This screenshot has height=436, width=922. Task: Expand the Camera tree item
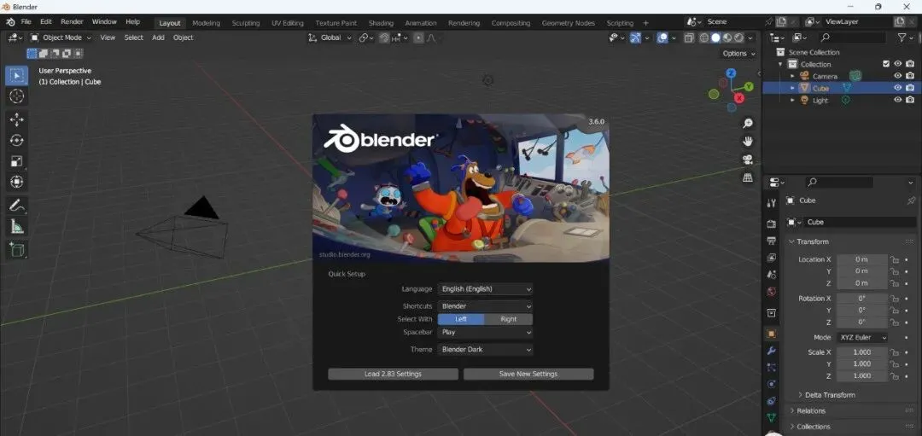pos(792,77)
